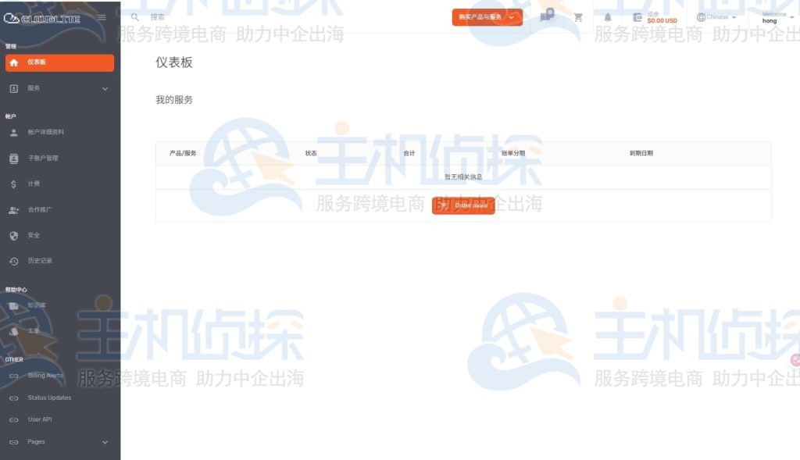Toggle the sidebar with the hamburger icon

pyautogui.click(x=101, y=16)
